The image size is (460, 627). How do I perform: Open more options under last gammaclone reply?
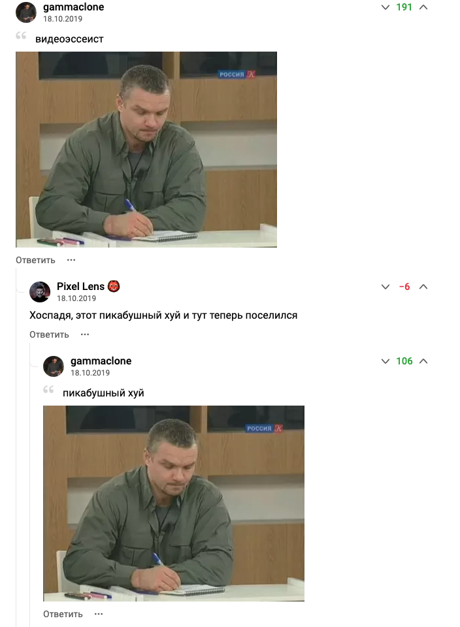(x=99, y=614)
